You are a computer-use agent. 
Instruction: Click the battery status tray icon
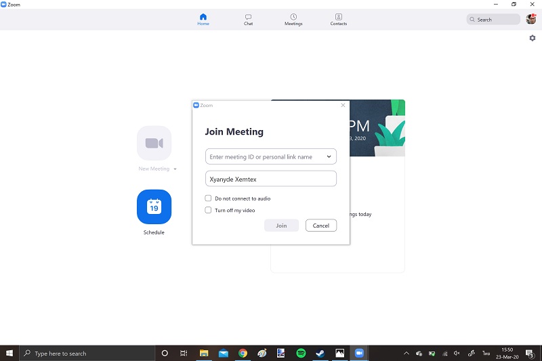click(432, 354)
